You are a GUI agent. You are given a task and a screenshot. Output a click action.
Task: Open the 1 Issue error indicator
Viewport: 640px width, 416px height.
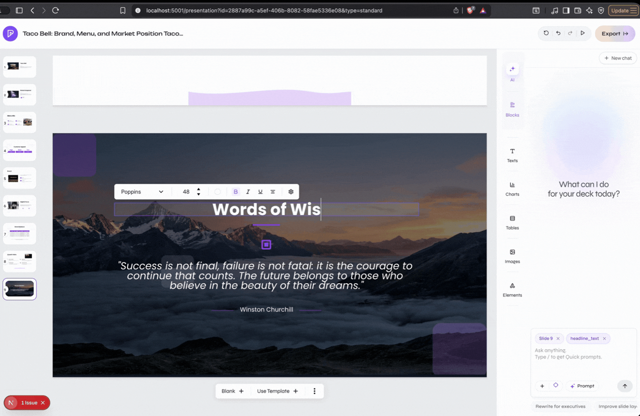click(x=26, y=403)
